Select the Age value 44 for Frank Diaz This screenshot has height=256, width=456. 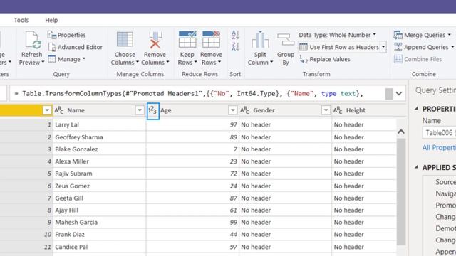pos(192,235)
